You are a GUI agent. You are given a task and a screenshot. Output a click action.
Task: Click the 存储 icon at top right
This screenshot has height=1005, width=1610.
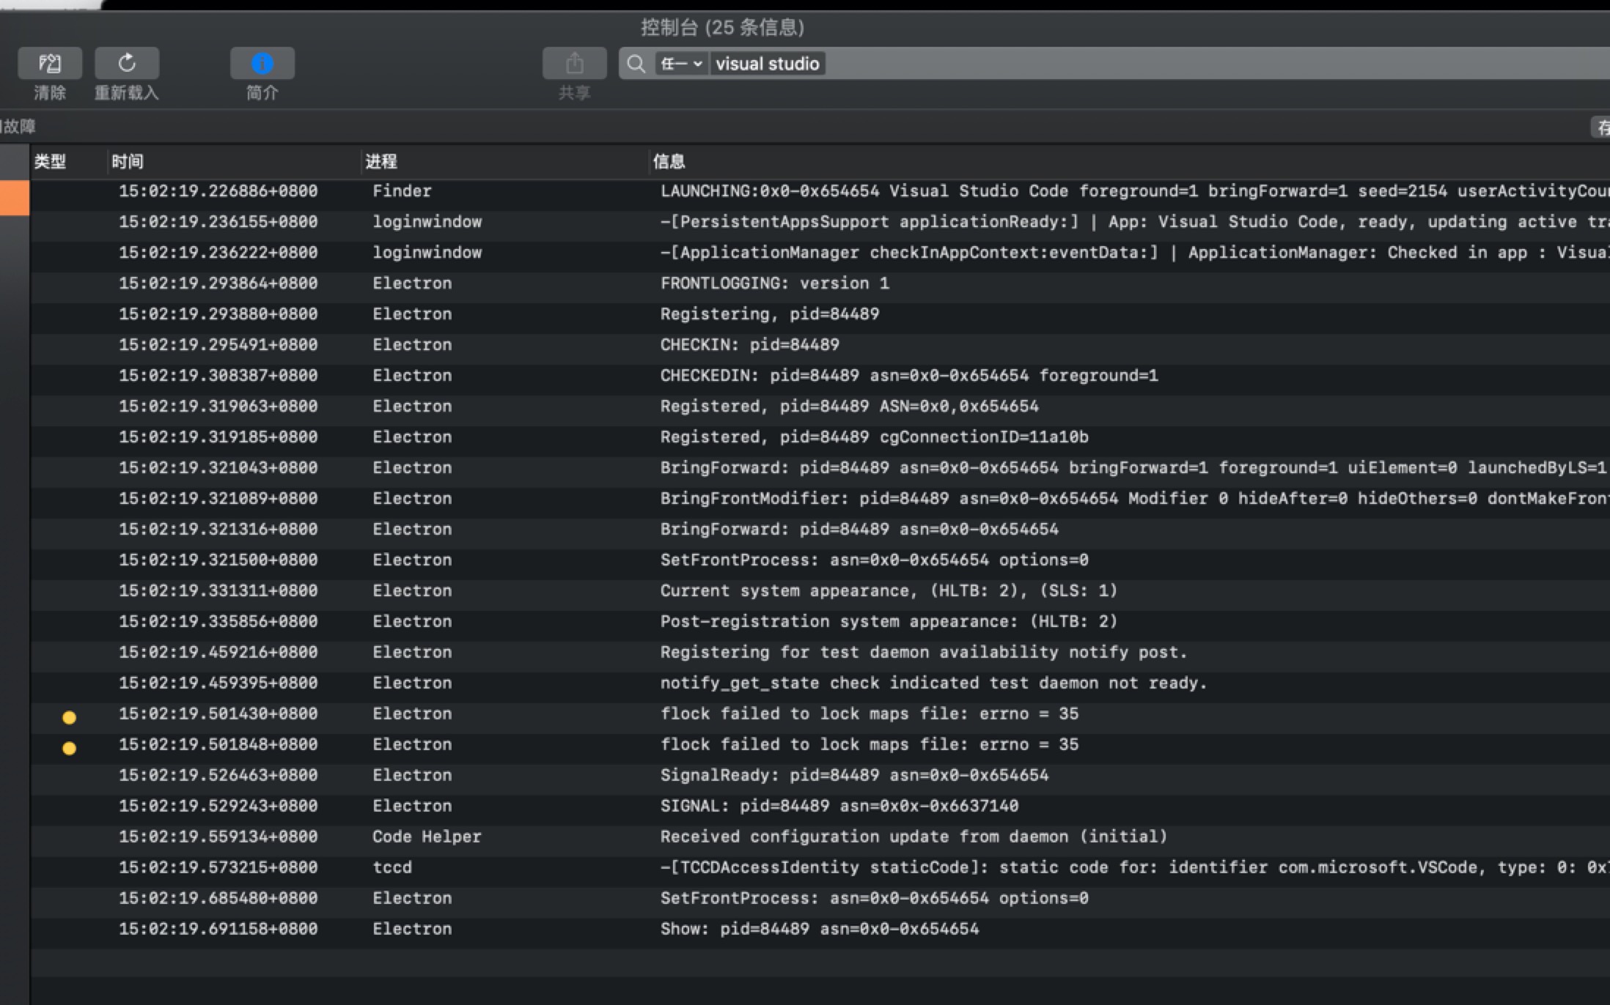(x=1602, y=127)
